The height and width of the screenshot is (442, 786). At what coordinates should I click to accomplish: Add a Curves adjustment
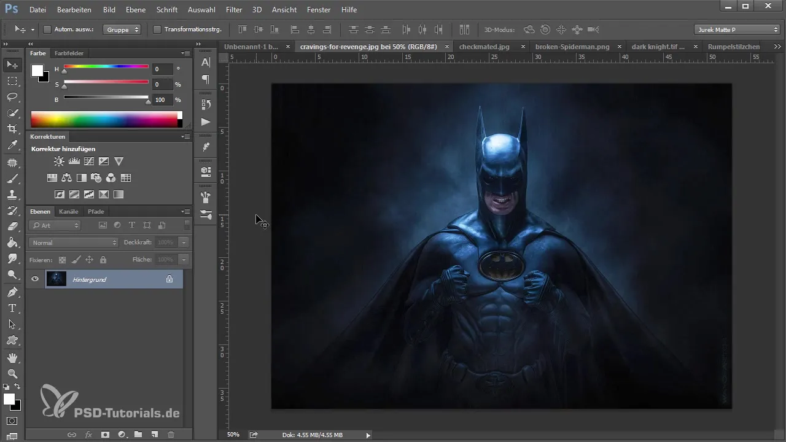pyautogui.click(x=89, y=161)
